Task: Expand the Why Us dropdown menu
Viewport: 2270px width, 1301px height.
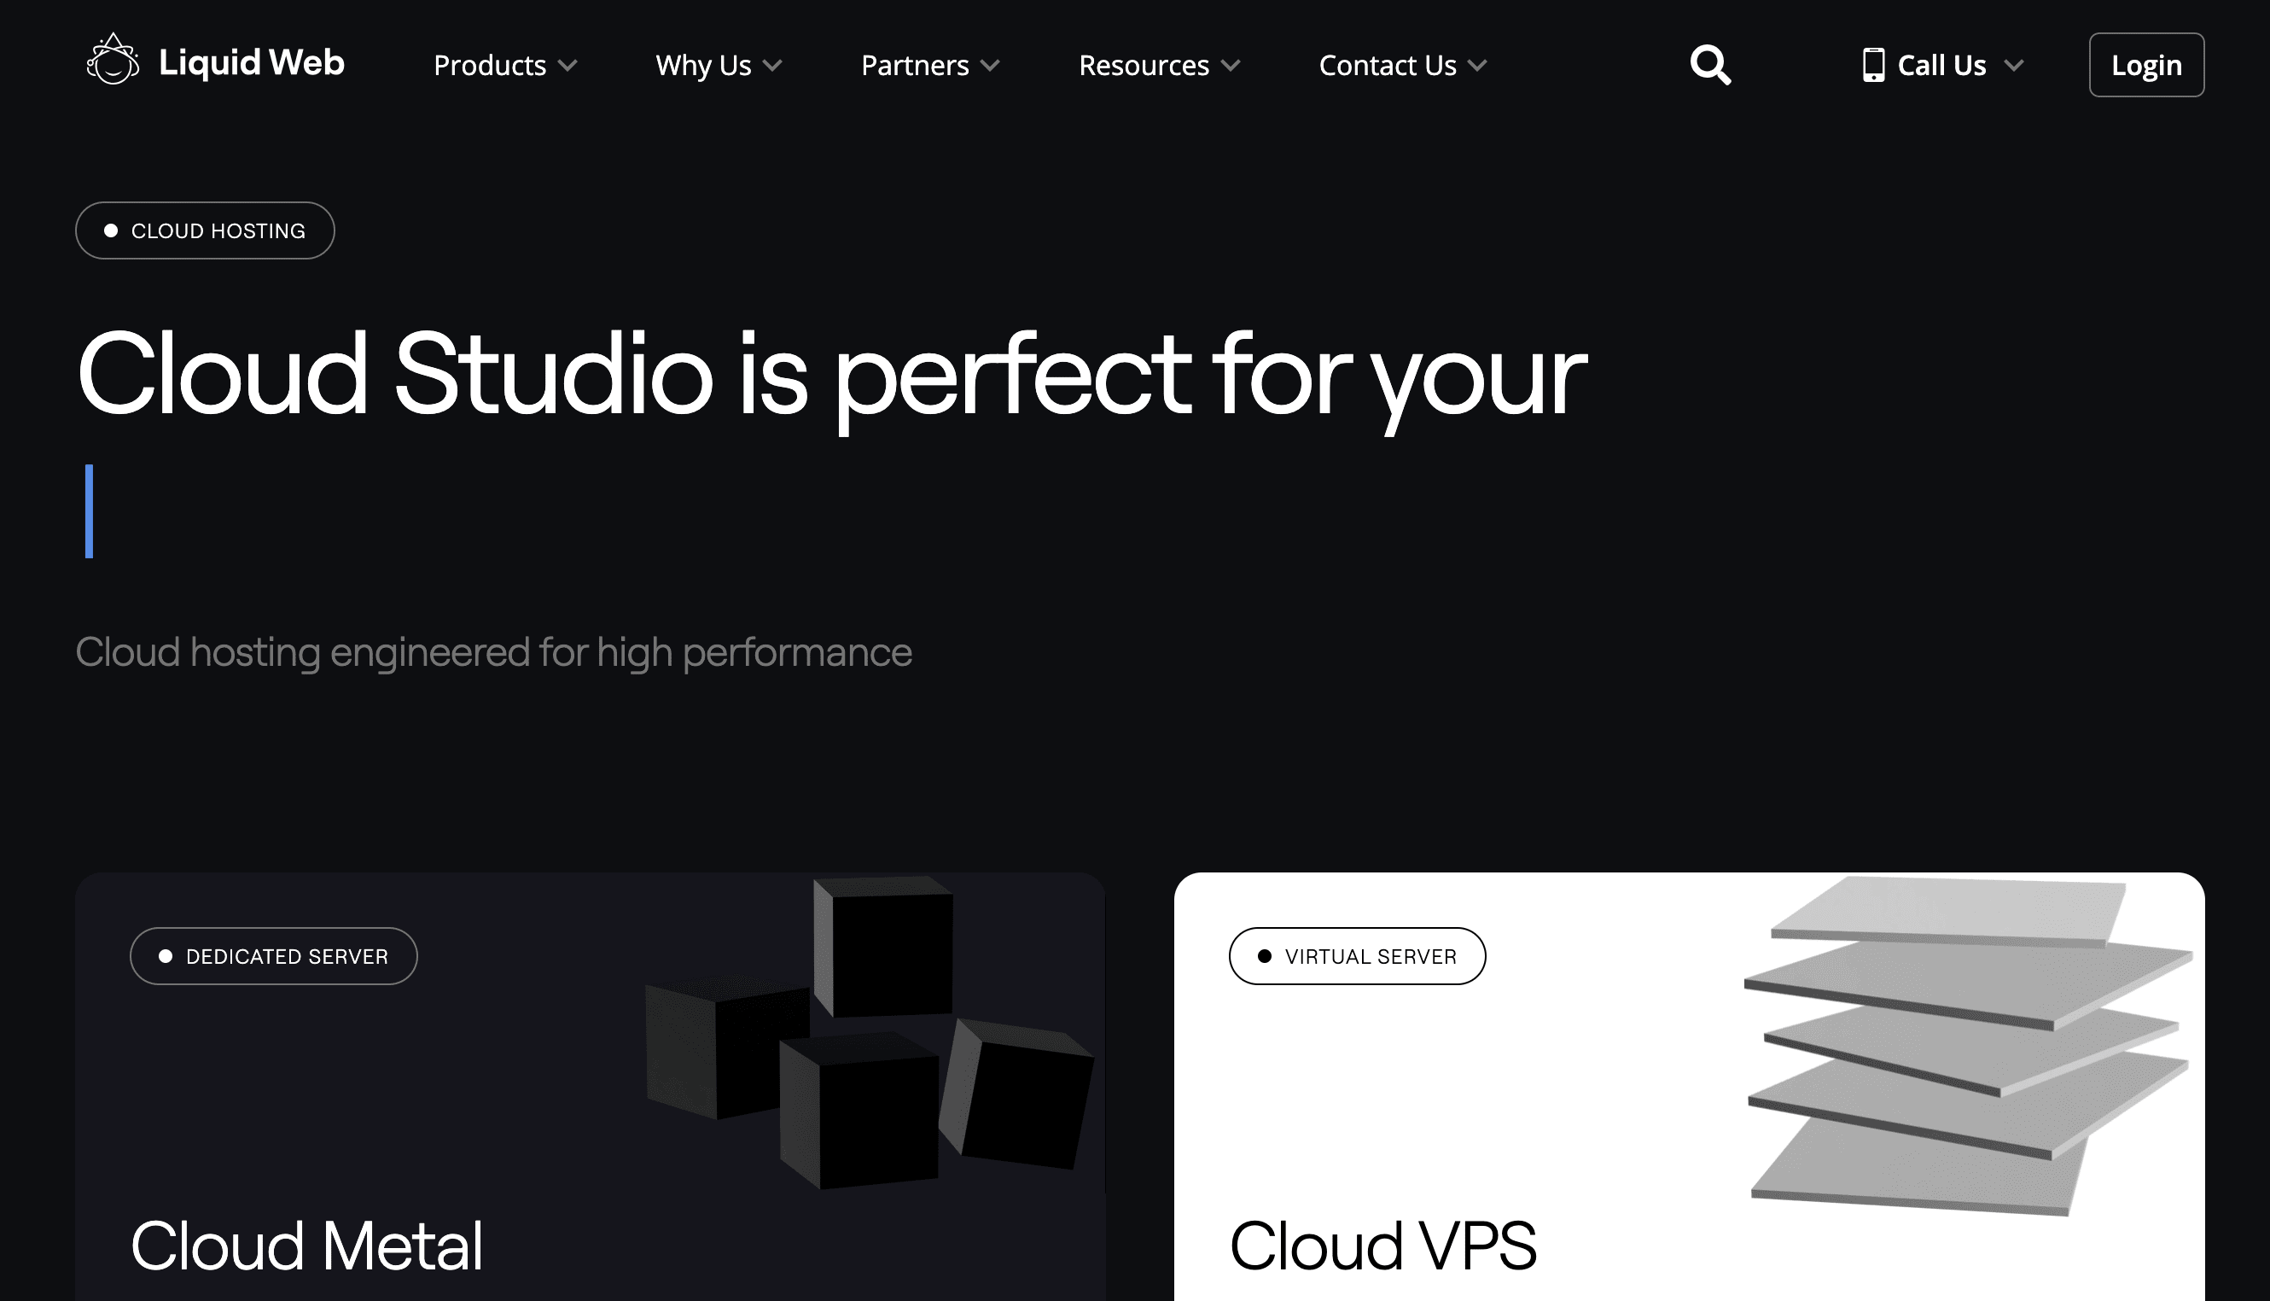Action: coord(717,66)
